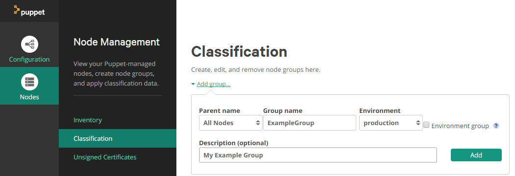Click the Configuration text label in sidebar
The image size is (515, 176).
(29, 59)
